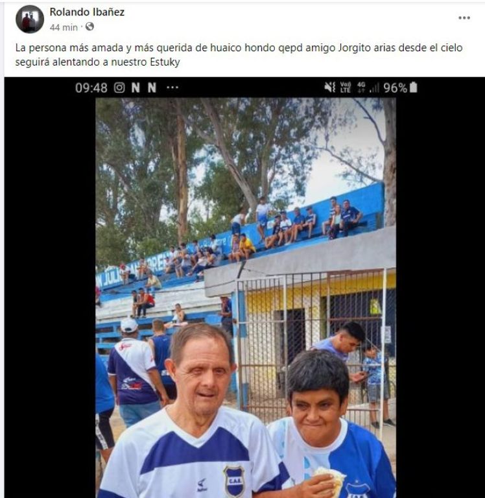Click the battery icon beside 96%

tap(413, 88)
